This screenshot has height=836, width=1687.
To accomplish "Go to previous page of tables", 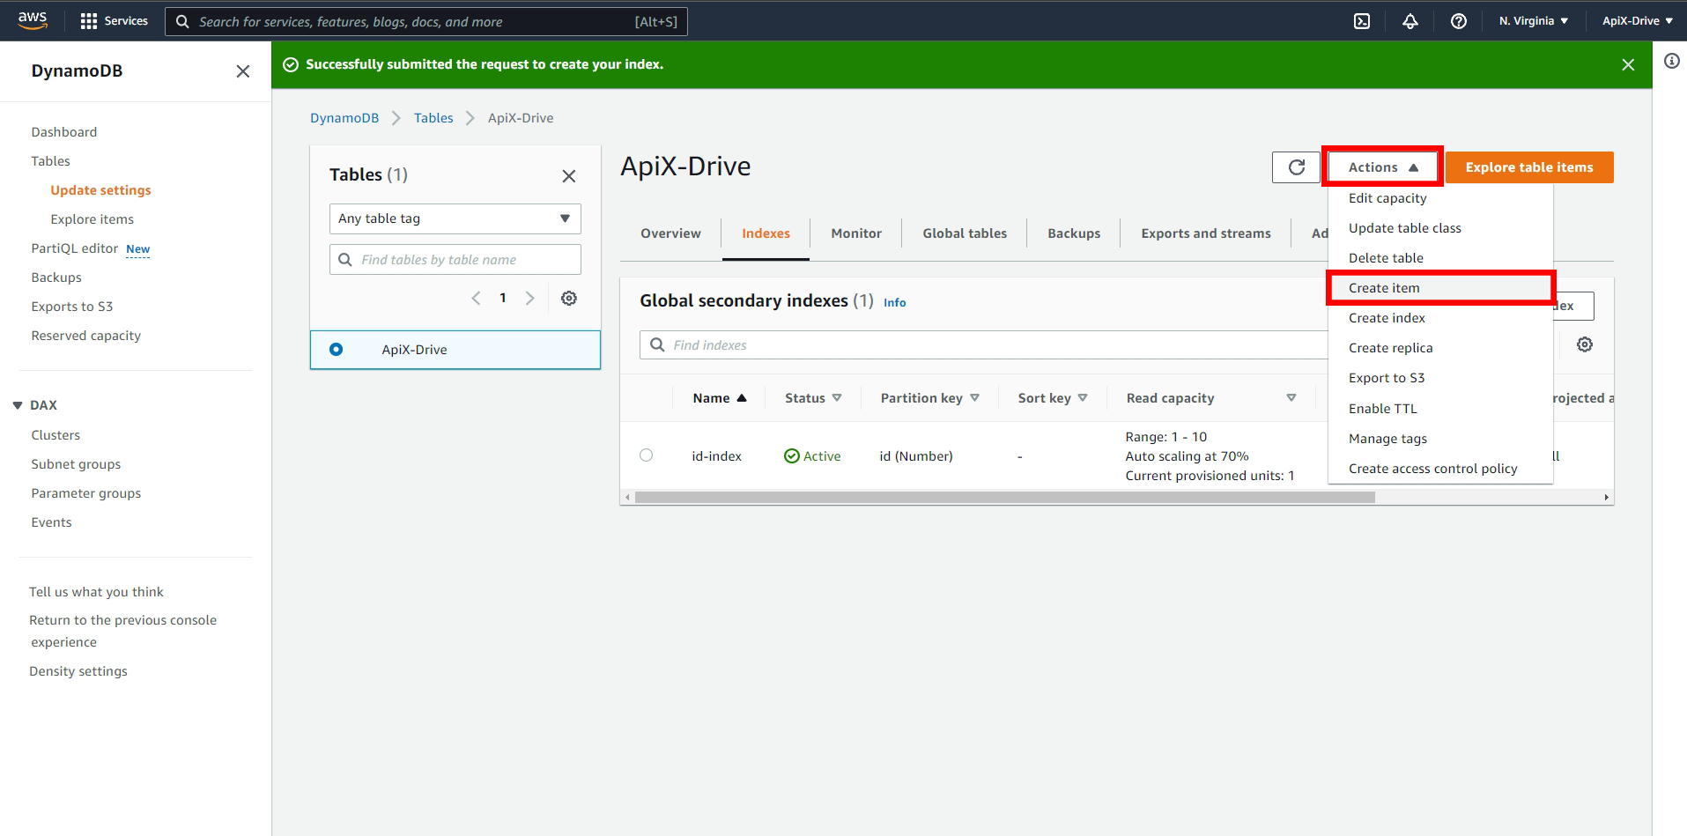I will (476, 299).
